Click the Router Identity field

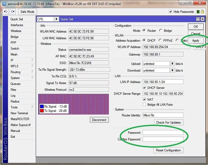(x=163, y=115)
